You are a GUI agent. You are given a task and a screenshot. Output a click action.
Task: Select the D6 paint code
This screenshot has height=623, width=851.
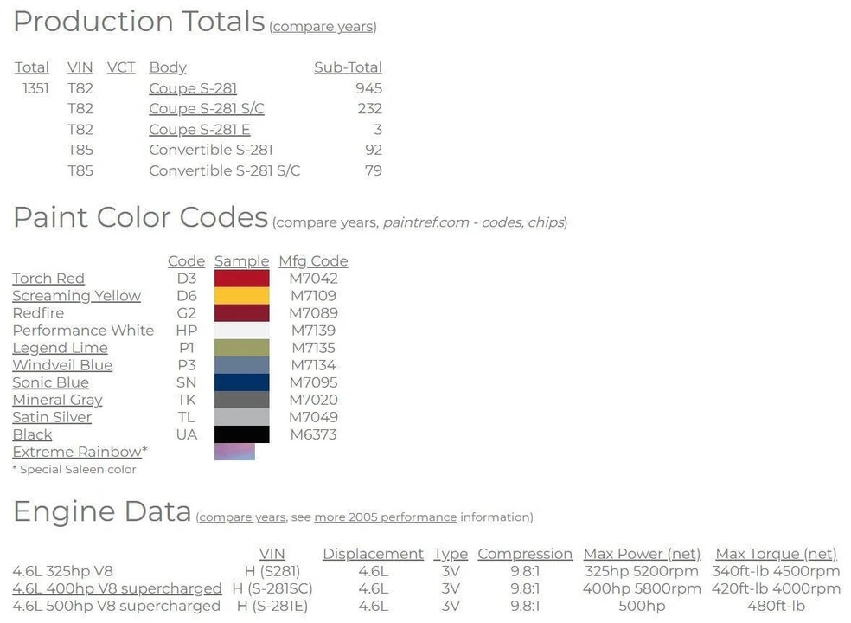coord(186,295)
